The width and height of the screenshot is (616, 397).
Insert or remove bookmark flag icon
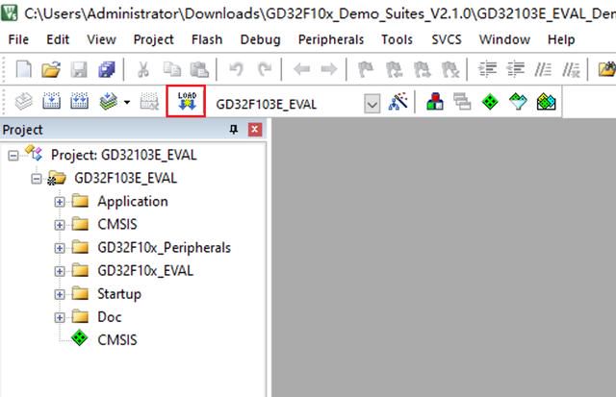(x=366, y=69)
